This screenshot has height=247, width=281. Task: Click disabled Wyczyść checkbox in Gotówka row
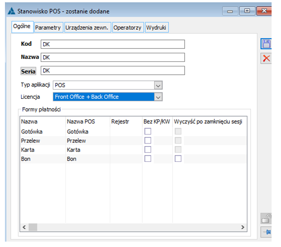point(178,131)
